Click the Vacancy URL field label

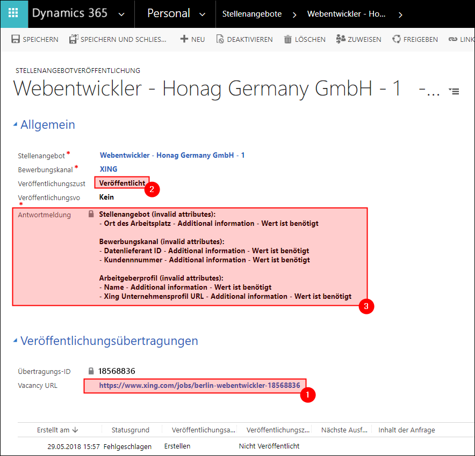(x=38, y=386)
